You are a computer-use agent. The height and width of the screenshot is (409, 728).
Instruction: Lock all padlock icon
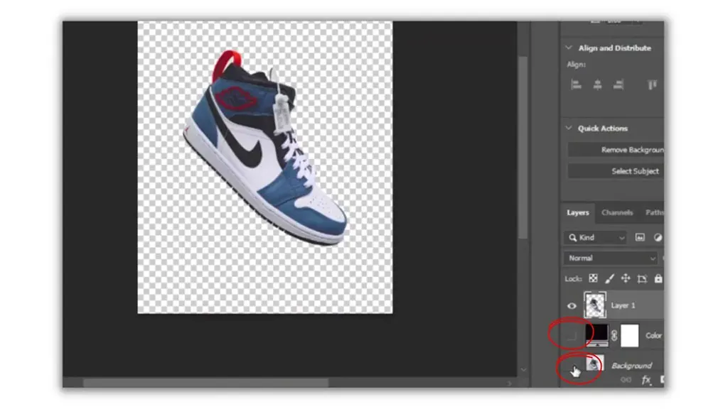tap(658, 278)
